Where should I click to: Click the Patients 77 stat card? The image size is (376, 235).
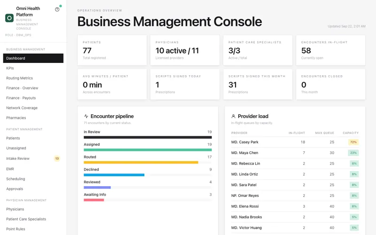click(x=112, y=50)
